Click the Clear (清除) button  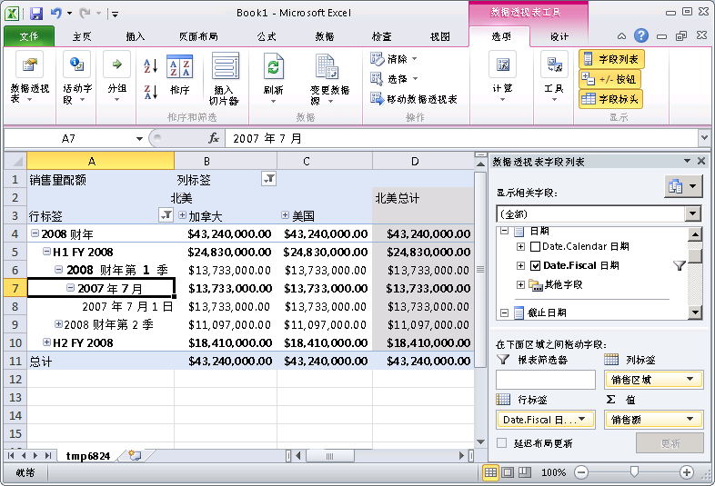pos(394,59)
